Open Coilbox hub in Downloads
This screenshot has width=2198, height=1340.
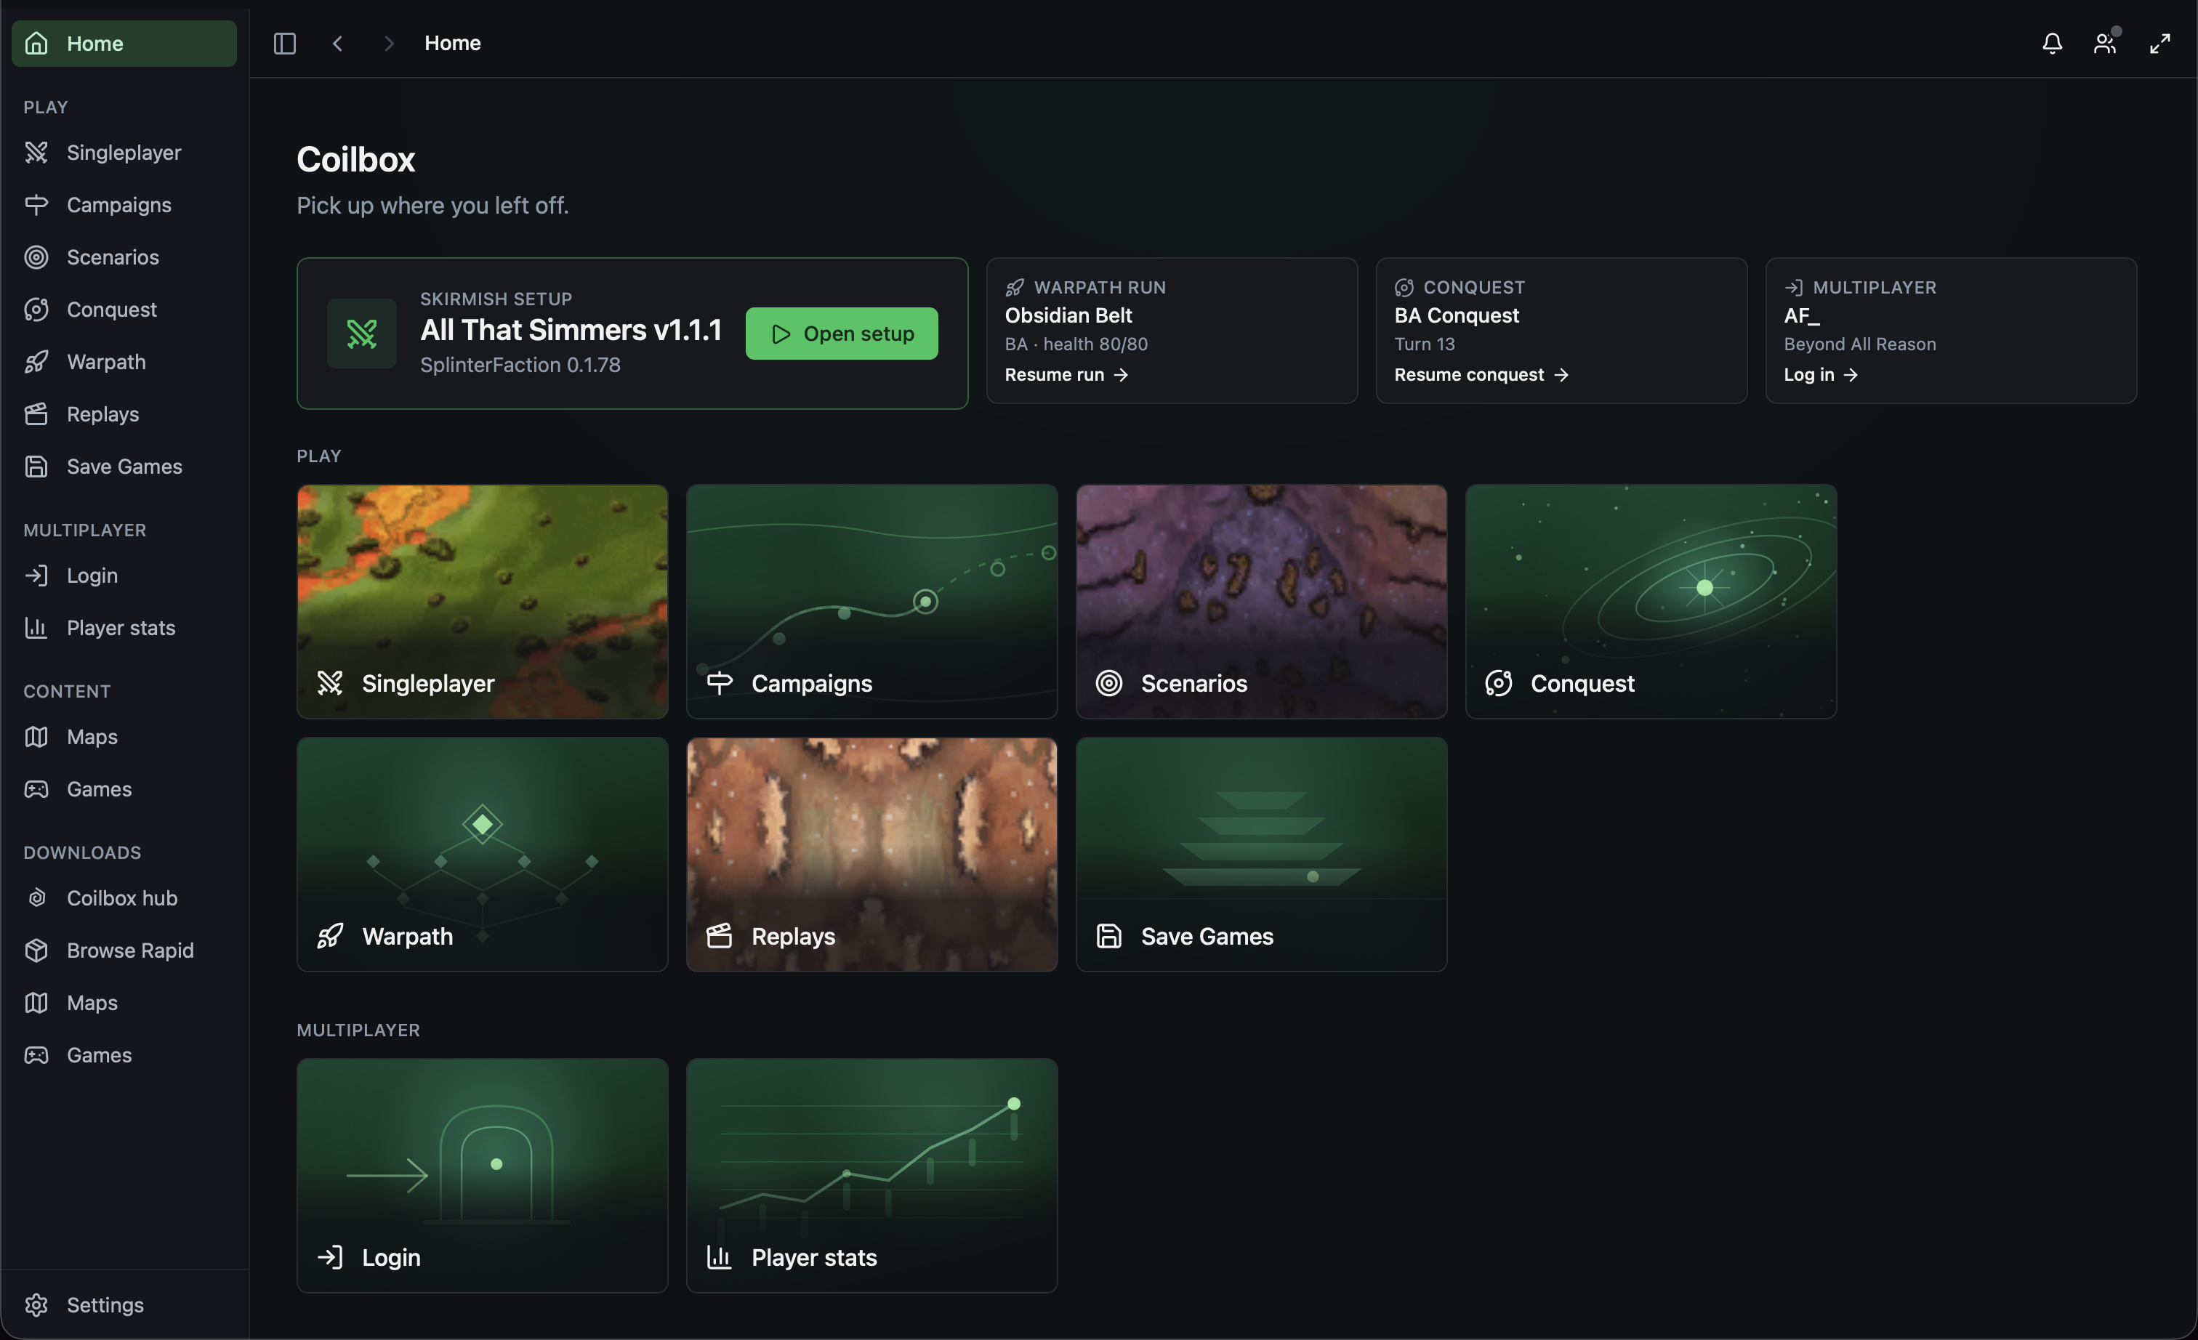[124, 897]
